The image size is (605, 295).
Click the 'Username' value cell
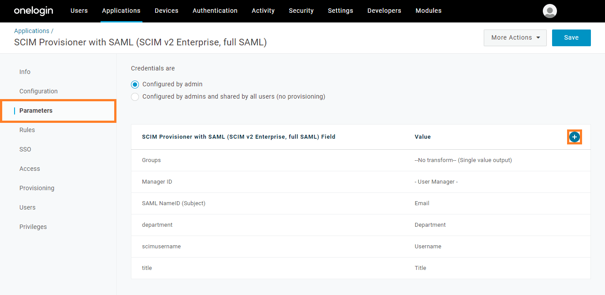click(x=428, y=247)
